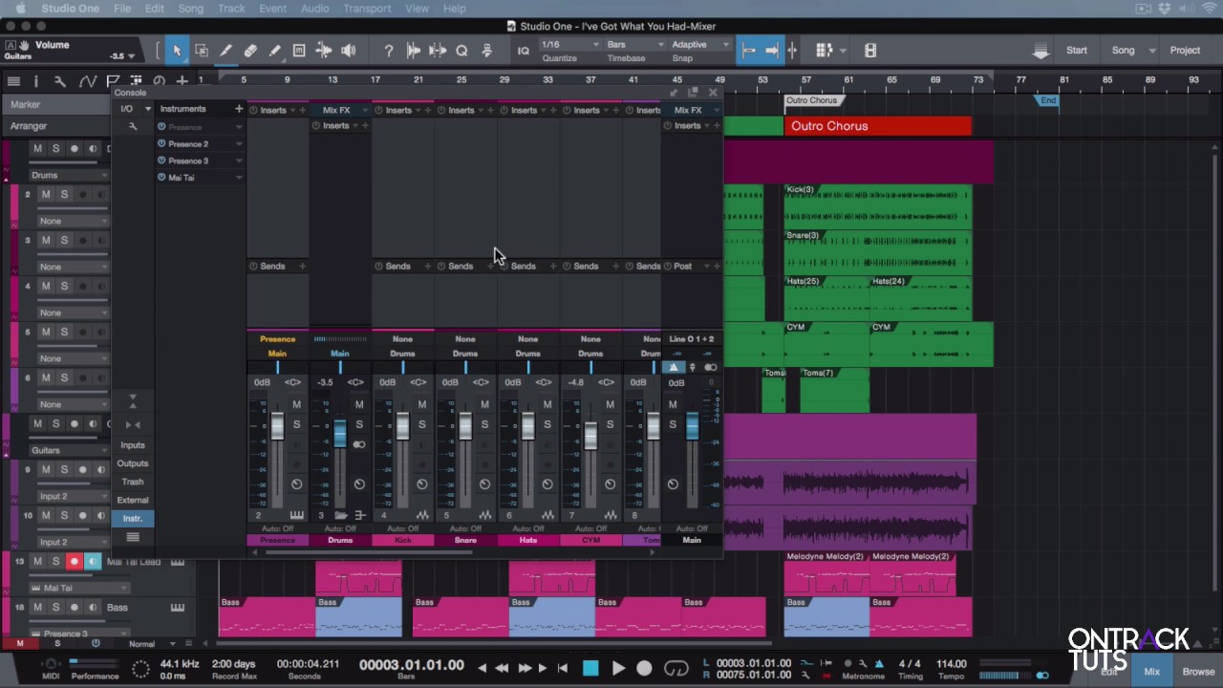The height and width of the screenshot is (688, 1223).
Task: Mute the Drums bus channel in console
Action: 359,405
